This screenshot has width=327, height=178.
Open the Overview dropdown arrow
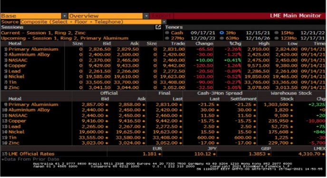coord(146,16)
